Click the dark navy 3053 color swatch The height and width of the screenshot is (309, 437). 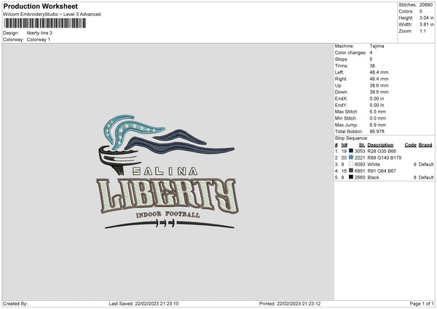tap(351, 151)
